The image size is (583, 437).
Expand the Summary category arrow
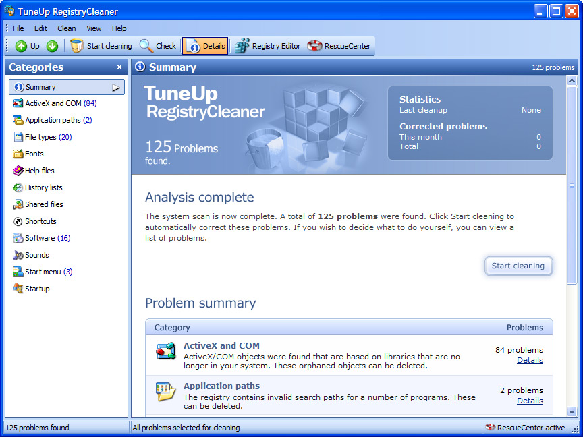click(x=116, y=87)
